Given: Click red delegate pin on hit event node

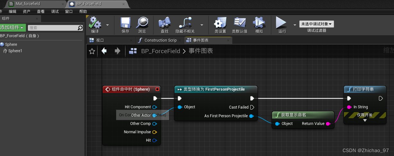Looking at the screenshot, I should pyautogui.click(x=157, y=89).
